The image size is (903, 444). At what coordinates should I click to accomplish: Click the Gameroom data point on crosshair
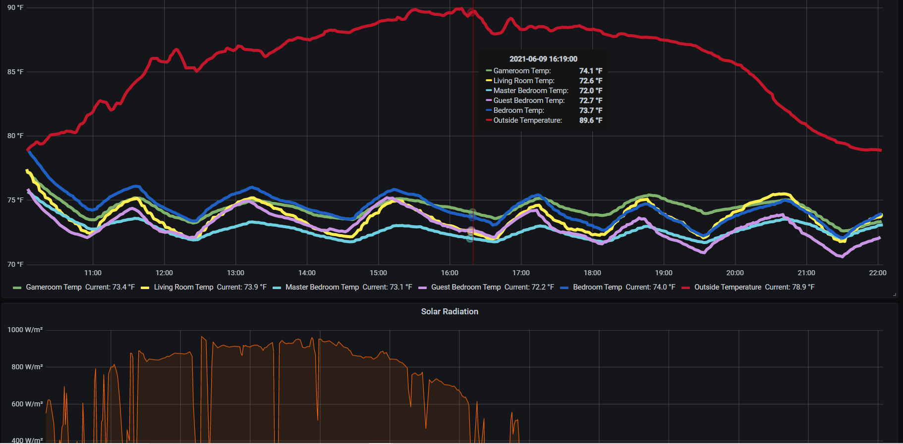pyautogui.click(x=473, y=212)
